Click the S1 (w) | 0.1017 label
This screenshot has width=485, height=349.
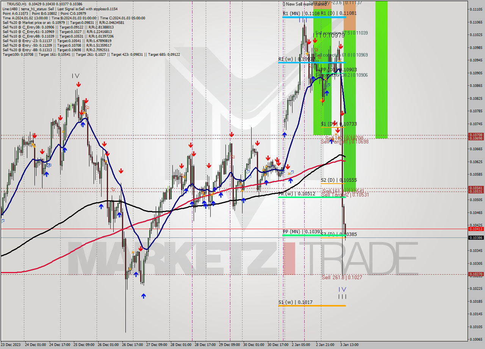pos(295,302)
